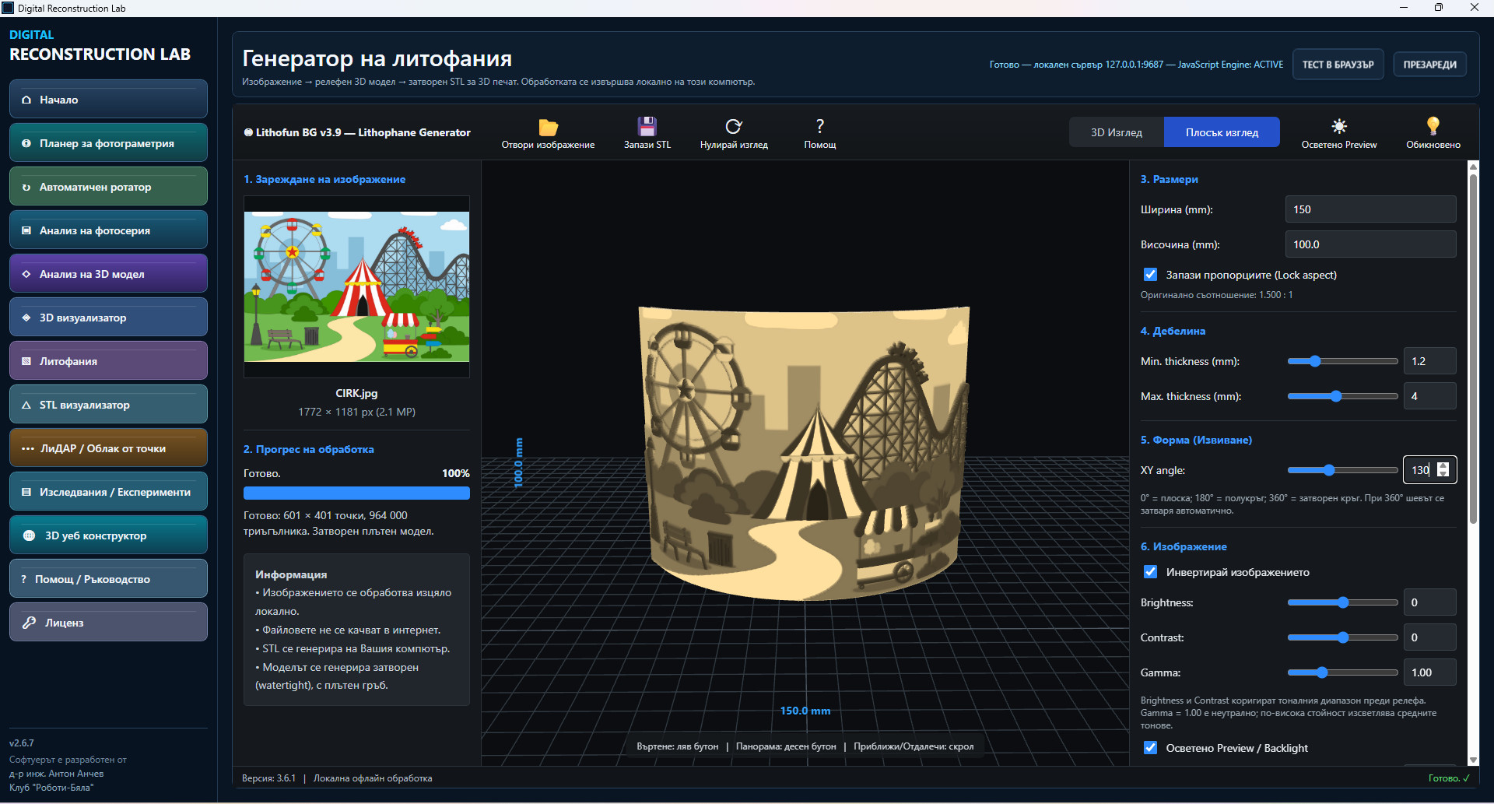Uncheck Запази пропорциите lock aspect checkbox

click(x=1150, y=275)
